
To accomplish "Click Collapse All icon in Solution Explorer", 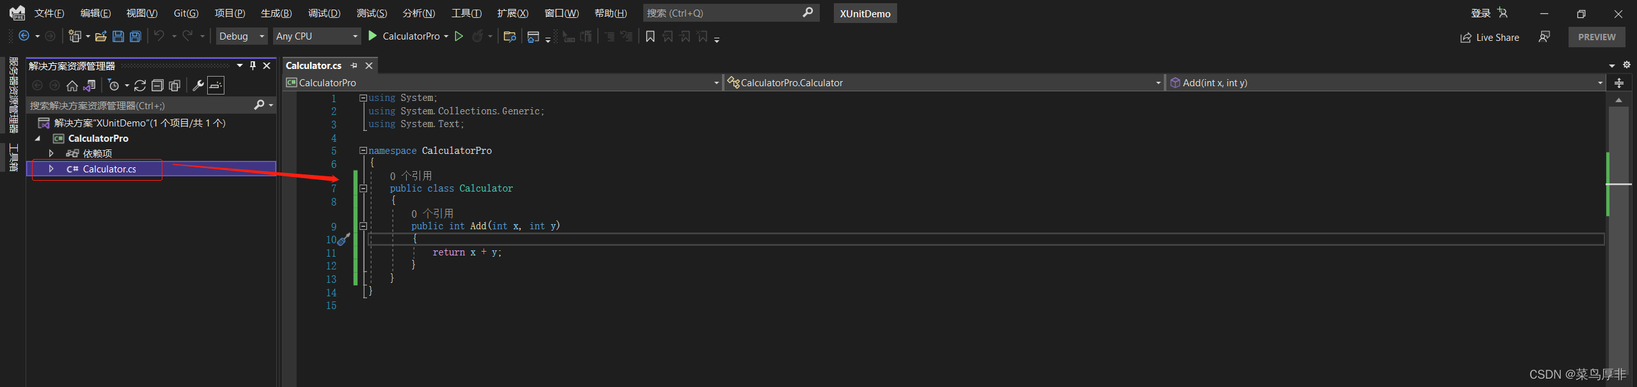I will pyautogui.click(x=157, y=86).
